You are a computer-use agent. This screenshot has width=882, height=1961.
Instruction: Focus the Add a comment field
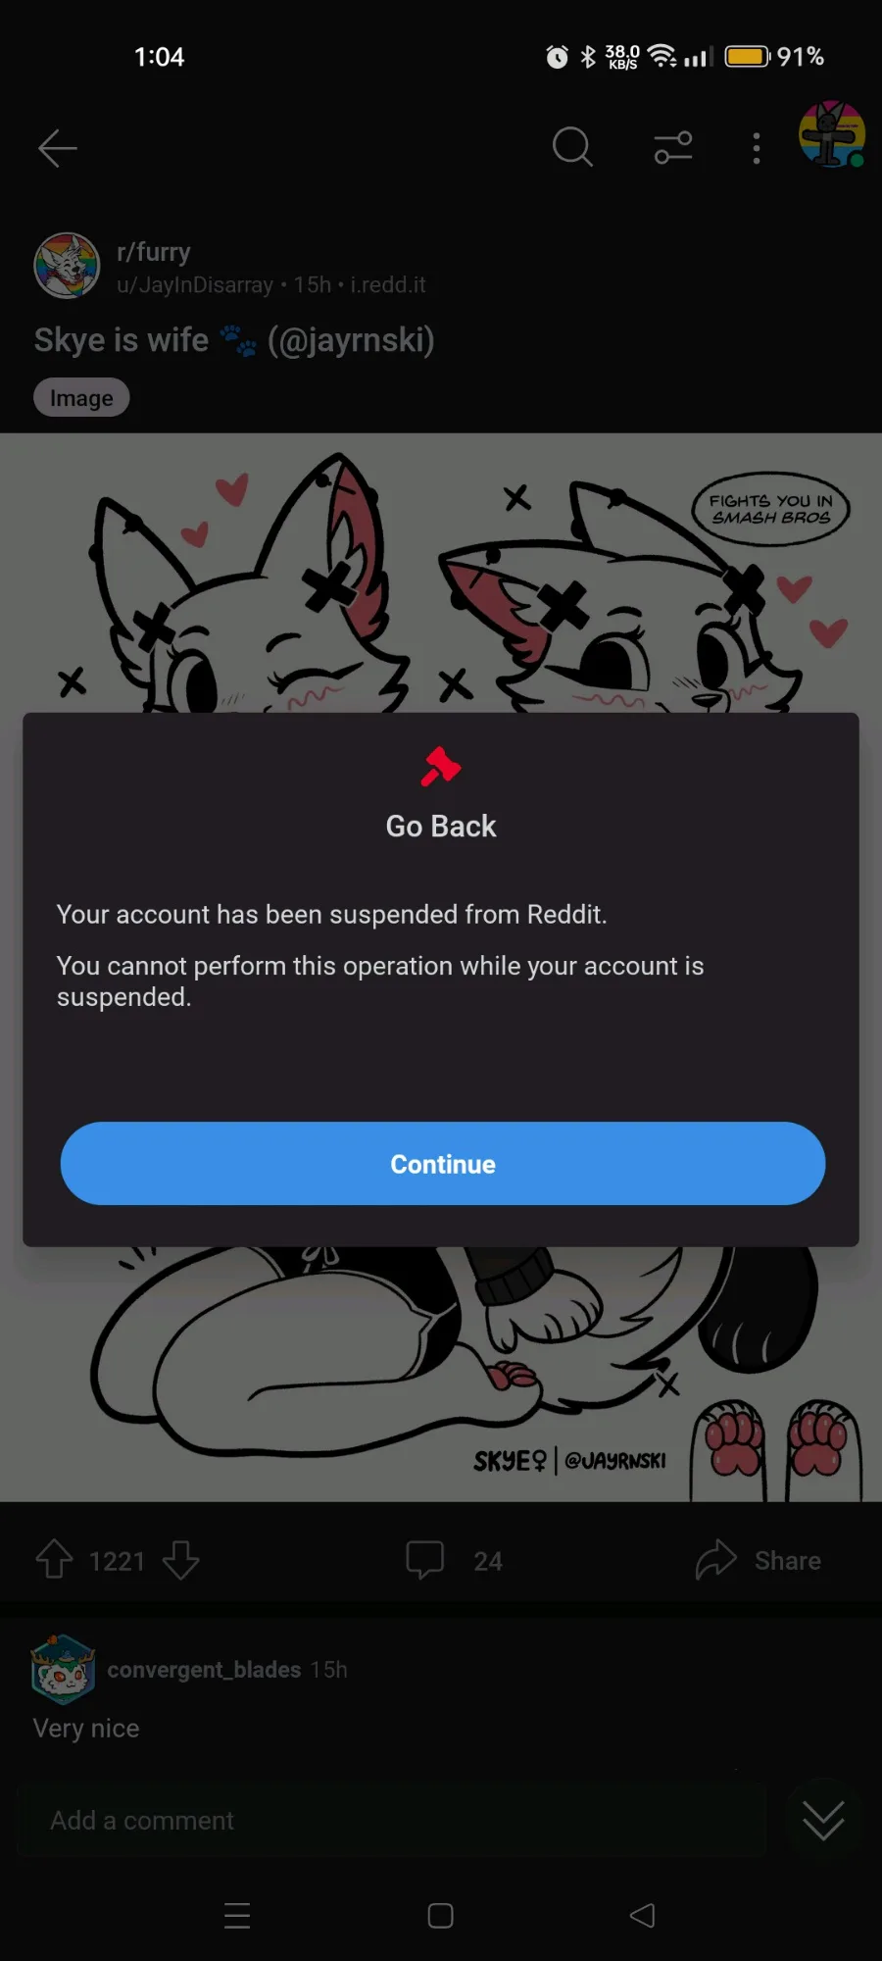pyautogui.click(x=392, y=1821)
